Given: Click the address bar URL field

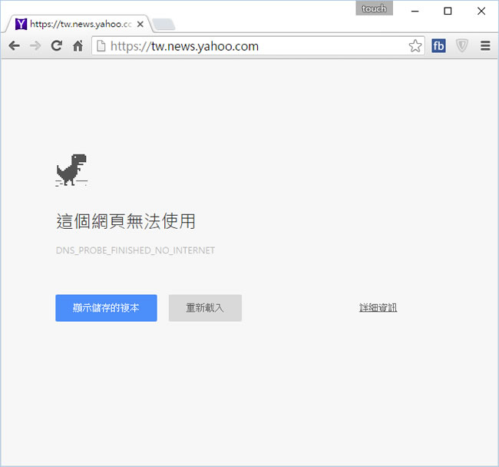Looking at the screenshot, I should tap(253, 46).
